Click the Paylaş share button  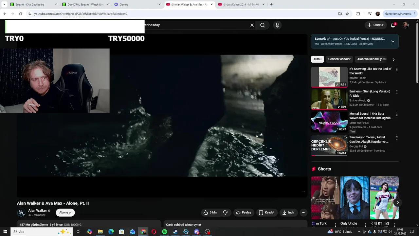point(243,212)
